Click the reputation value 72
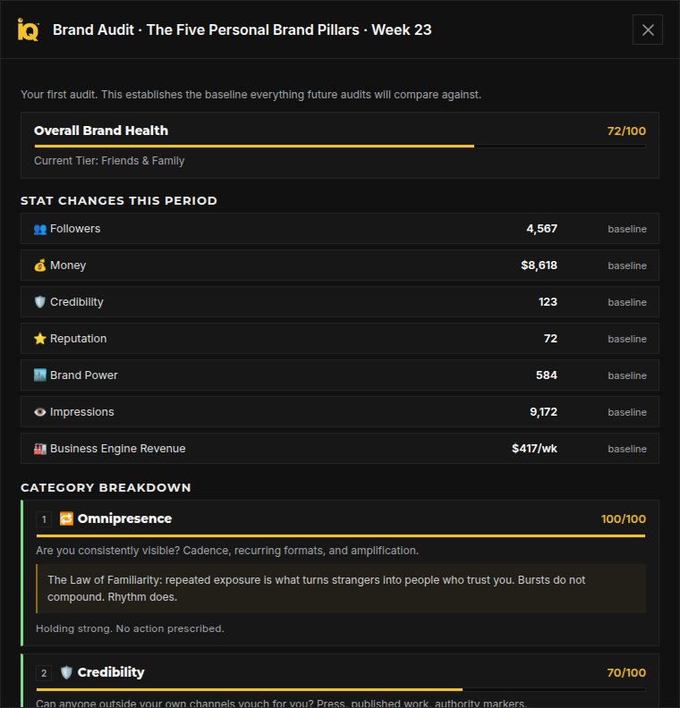Viewport: 680px width, 708px height. click(550, 338)
